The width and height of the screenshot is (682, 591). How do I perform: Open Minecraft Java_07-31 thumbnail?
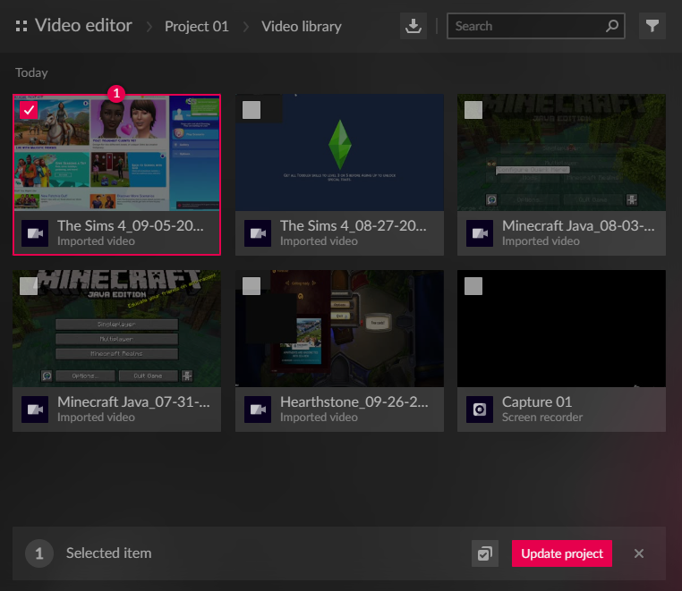(x=116, y=328)
